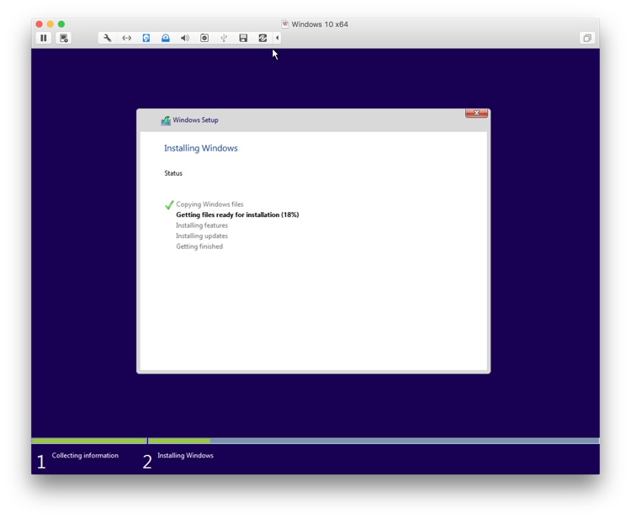This screenshot has width=631, height=519.
Task: Click the window view button at toolbar right
Action: [x=587, y=38]
